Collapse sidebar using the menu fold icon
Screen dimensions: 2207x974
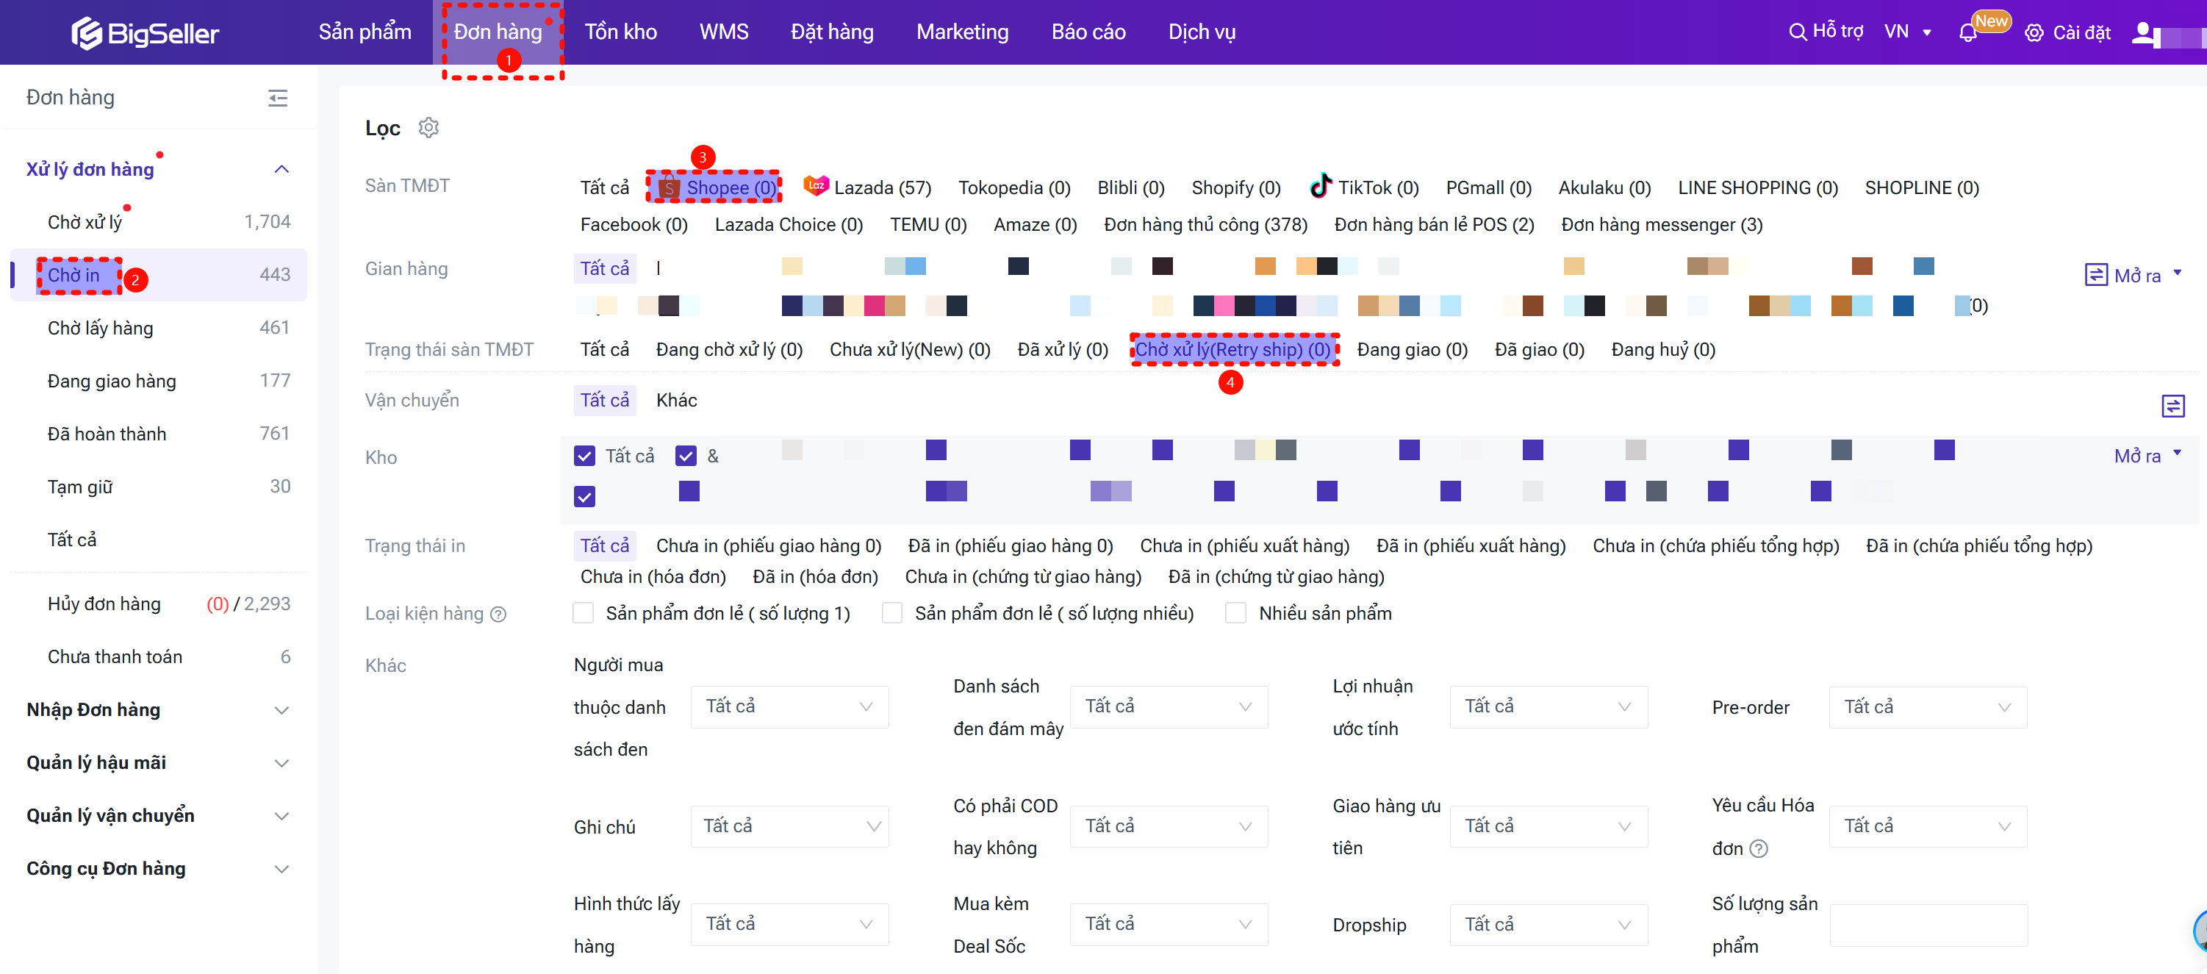coord(278,99)
